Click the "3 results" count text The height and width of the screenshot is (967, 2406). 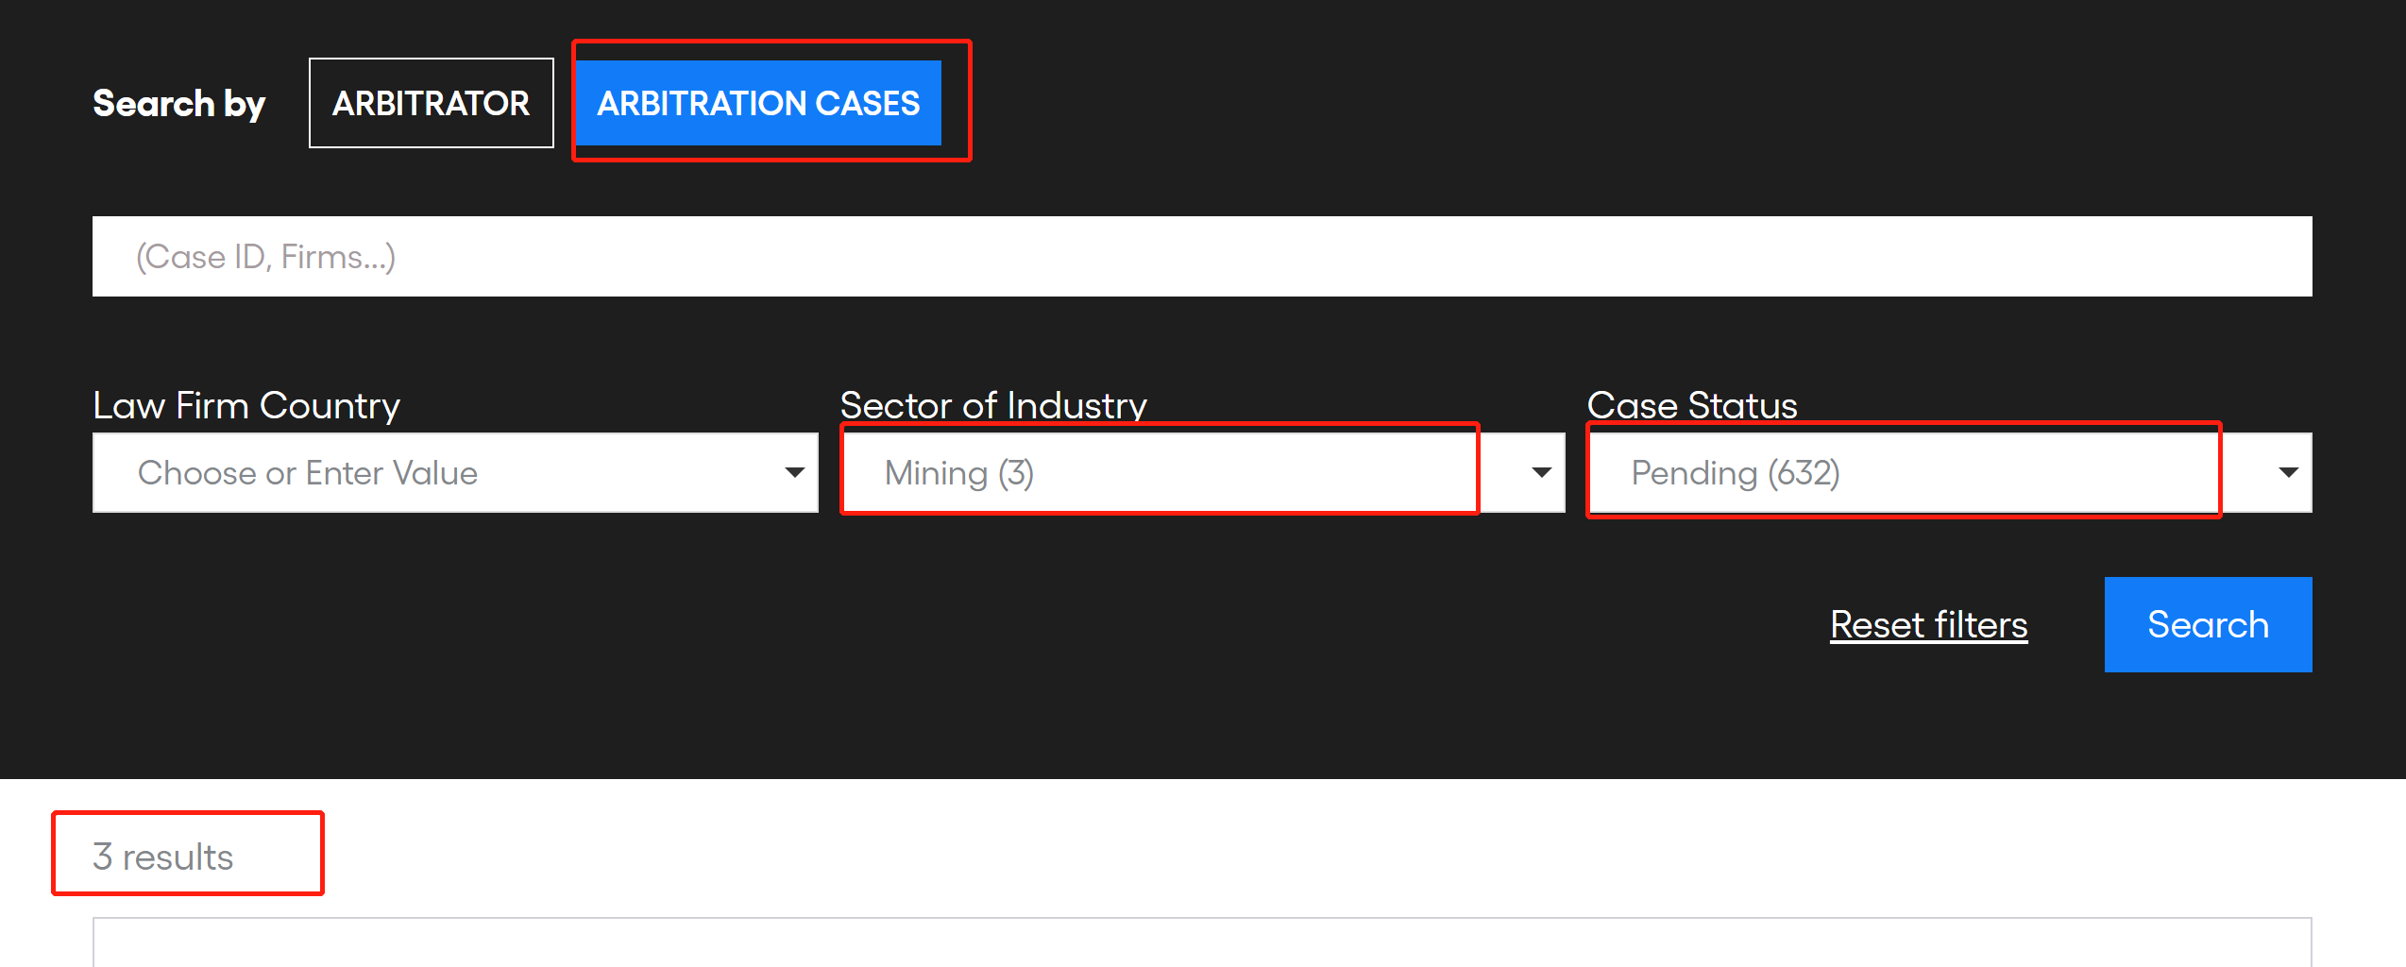(162, 857)
